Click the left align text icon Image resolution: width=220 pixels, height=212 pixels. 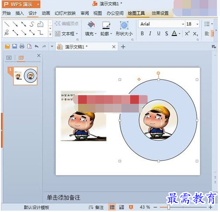click(207, 34)
